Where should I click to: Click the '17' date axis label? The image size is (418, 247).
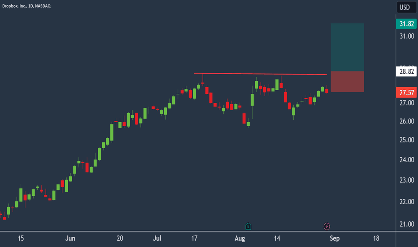click(x=194, y=238)
